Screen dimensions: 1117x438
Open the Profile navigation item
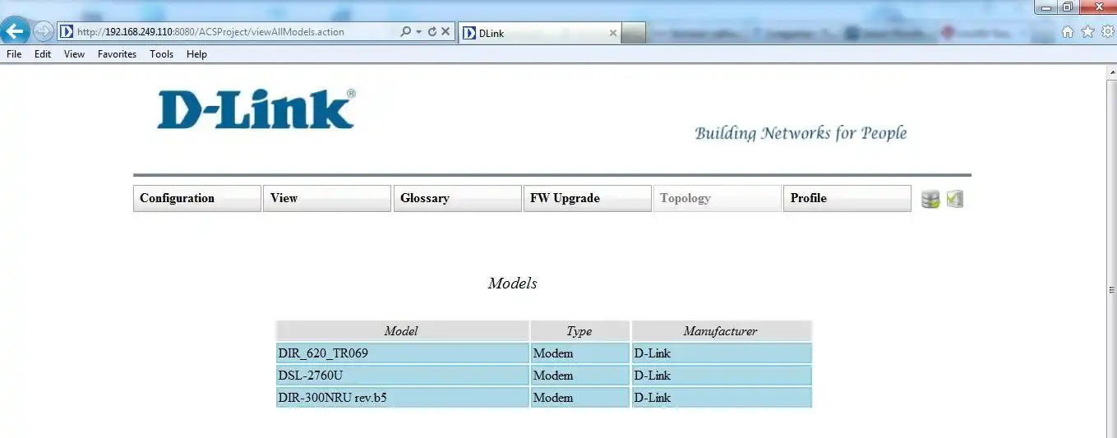(847, 198)
